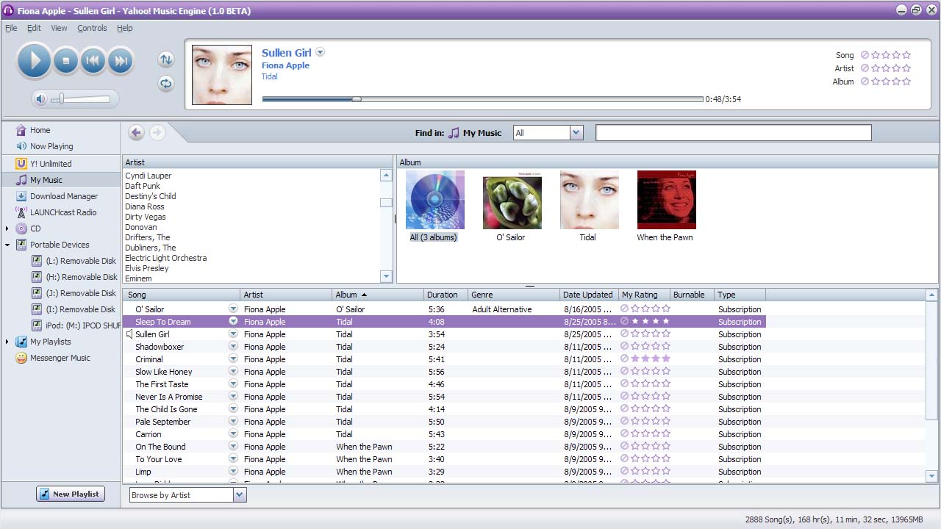Clear the Song rating in player
This screenshot has height=529, width=941.
point(865,55)
